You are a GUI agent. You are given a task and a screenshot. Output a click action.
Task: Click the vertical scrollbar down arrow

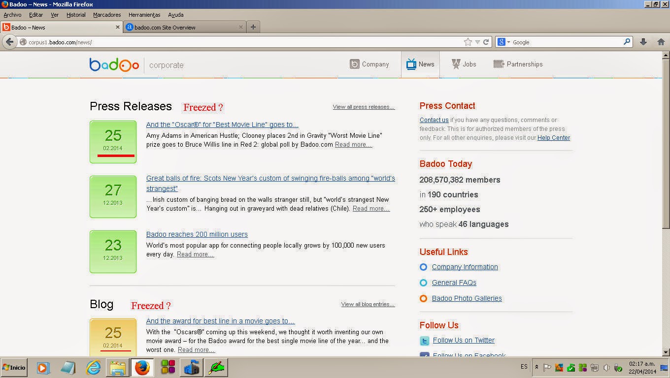pyautogui.click(x=666, y=352)
